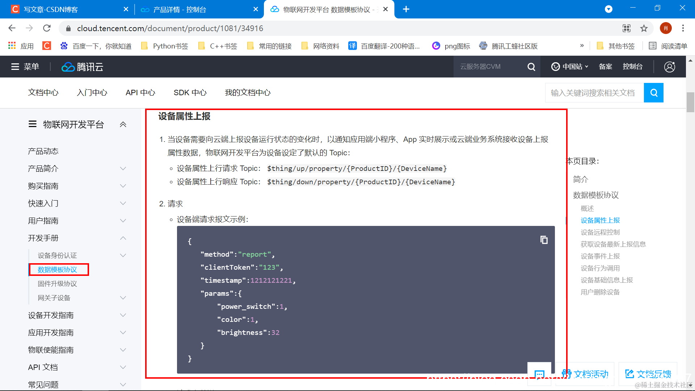Bookmark this page with star icon
The width and height of the screenshot is (695, 391).
(x=644, y=28)
